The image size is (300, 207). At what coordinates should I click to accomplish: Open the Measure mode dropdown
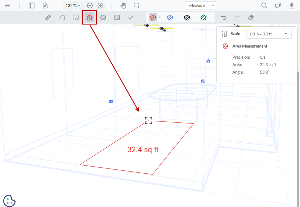[200, 5]
